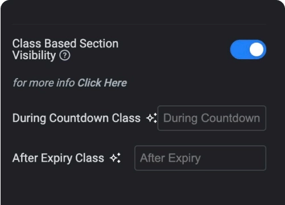Click the During Countdown Class label
The image size is (285, 205).
76,118
